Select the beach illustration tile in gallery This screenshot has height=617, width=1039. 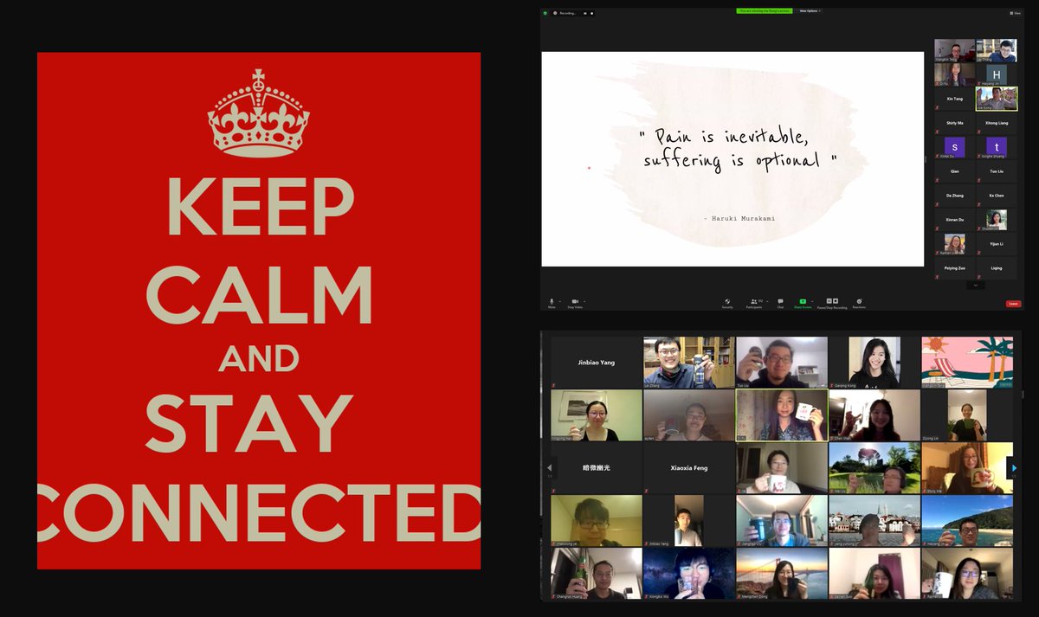pos(967,362)
